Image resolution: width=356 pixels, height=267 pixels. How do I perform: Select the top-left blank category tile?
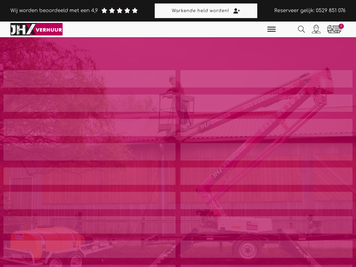(89, 79)
